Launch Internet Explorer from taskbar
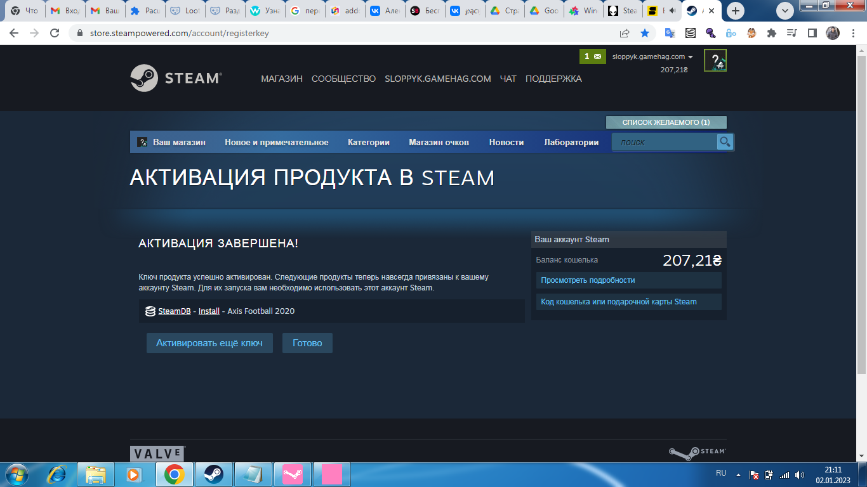This screenshot has height=487, width=867. (57, 474)
